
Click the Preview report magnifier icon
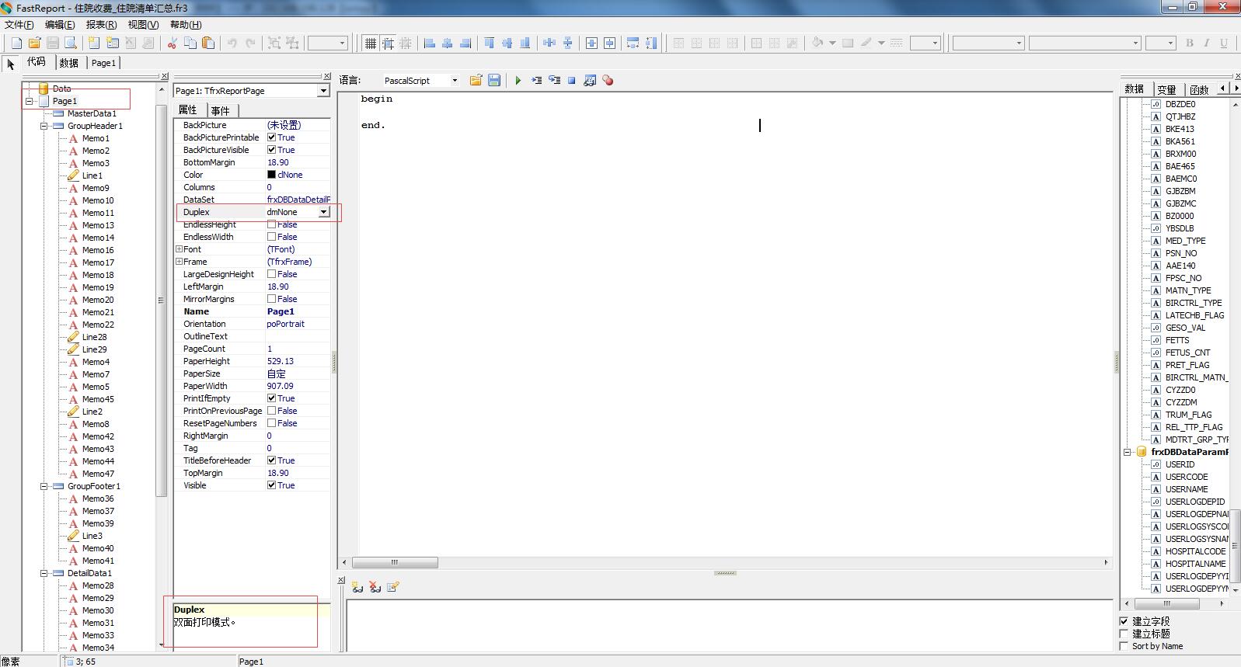(71, 43)
